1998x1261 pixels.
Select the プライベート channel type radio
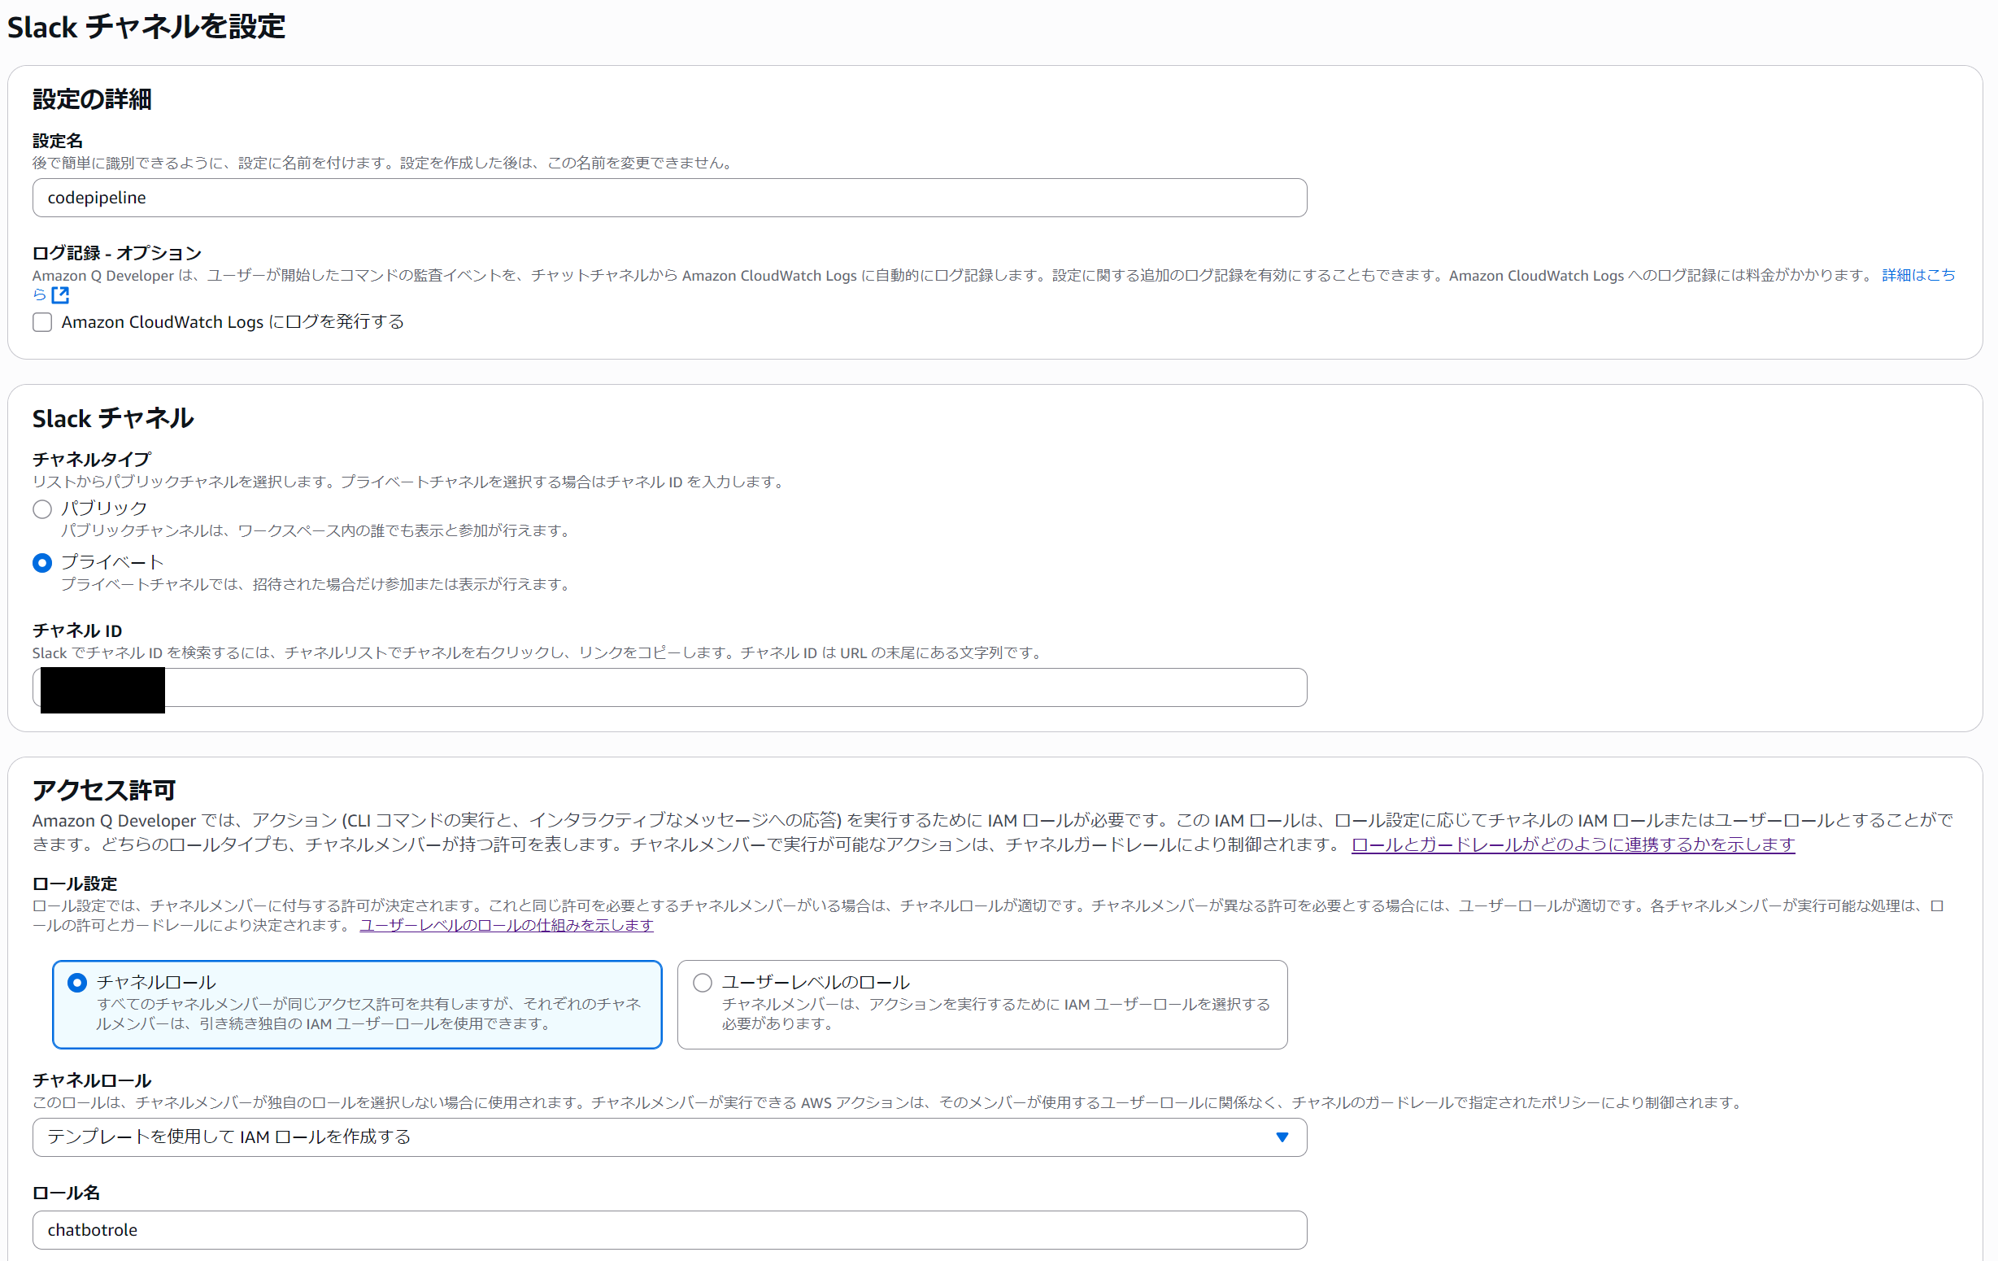[42, 563]
